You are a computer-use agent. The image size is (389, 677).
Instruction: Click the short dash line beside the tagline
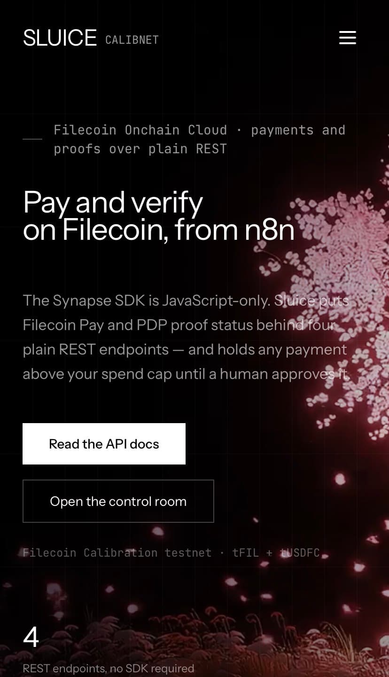[32, 139]
